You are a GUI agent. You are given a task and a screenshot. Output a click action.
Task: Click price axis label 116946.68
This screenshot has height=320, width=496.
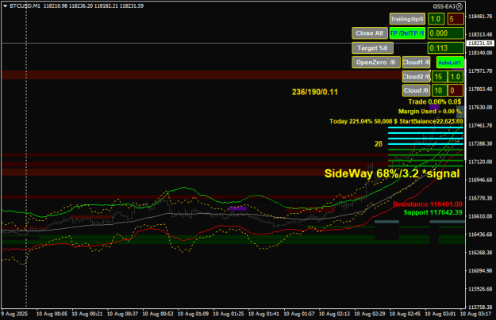point(480,180)
